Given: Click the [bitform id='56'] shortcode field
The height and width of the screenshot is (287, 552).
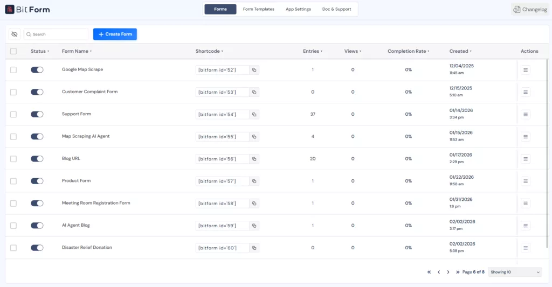Looking at the screenshot, I should point(222,159).
